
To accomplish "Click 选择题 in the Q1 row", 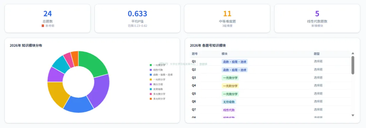I will tap(318, 61).
